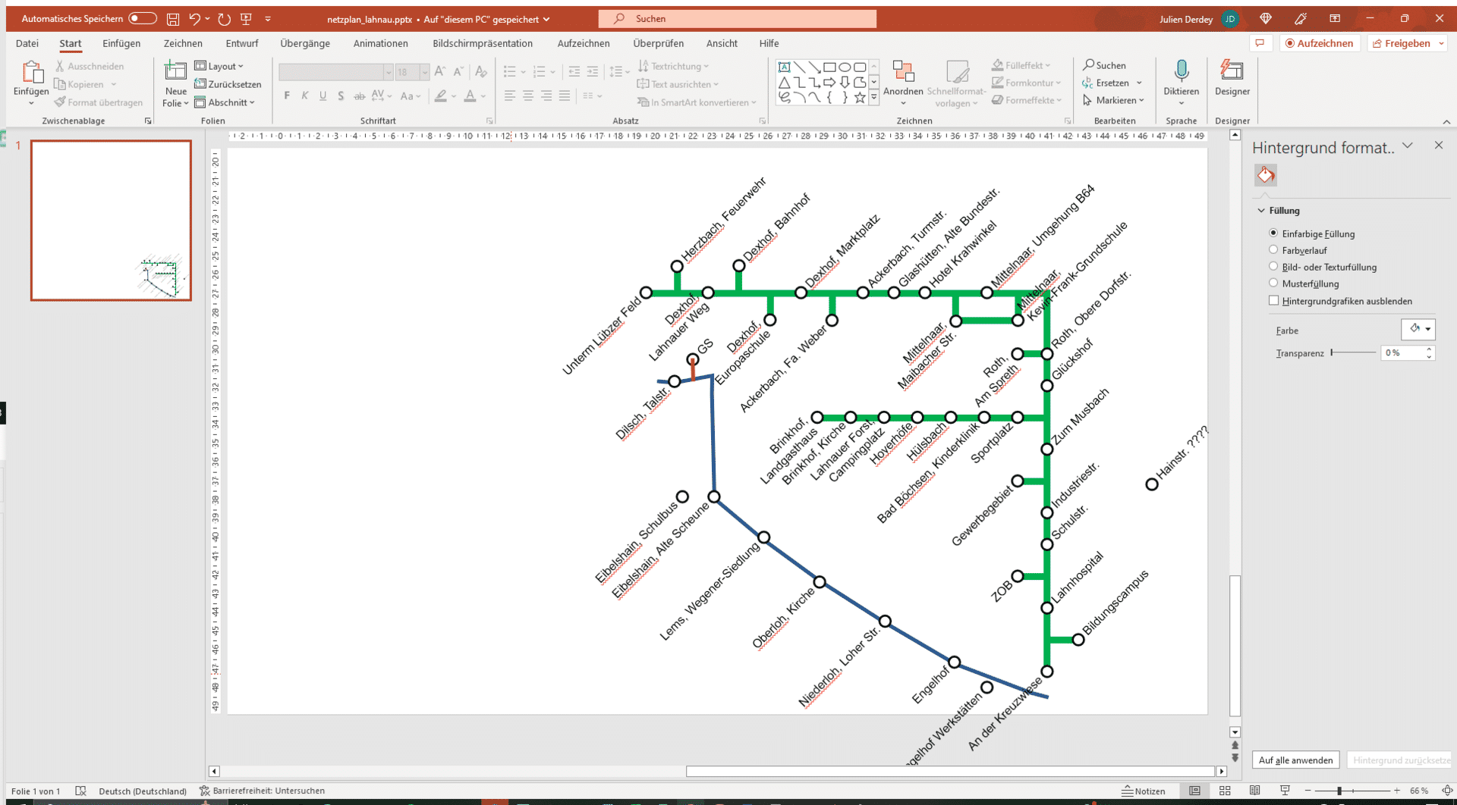Click the Auf alle anwenden button
This screenshot has height=805, width=1457.
point(1295,760)
